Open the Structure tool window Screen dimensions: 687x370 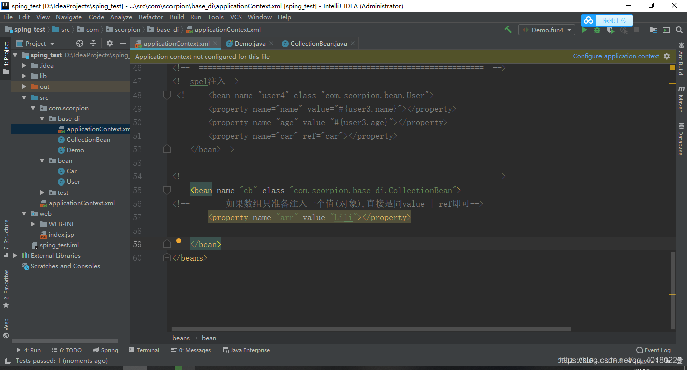pos(6,239)
